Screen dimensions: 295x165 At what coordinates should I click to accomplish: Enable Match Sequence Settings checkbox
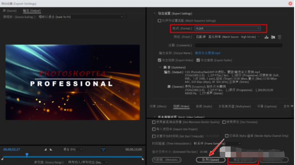tap(160, 20)
